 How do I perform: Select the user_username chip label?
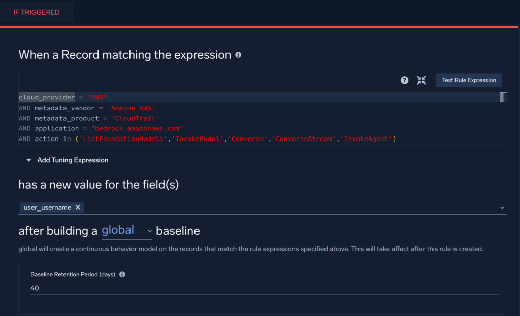[x=47, y=207]
